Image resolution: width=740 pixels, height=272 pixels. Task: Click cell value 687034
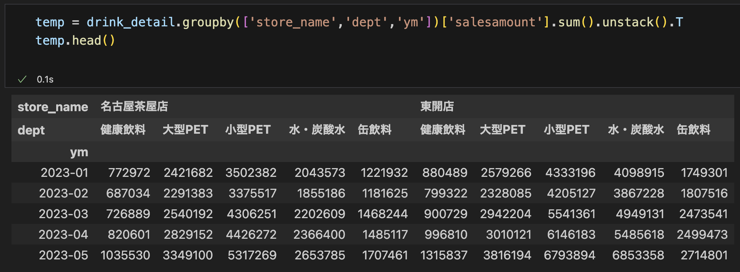coord(128,193)
